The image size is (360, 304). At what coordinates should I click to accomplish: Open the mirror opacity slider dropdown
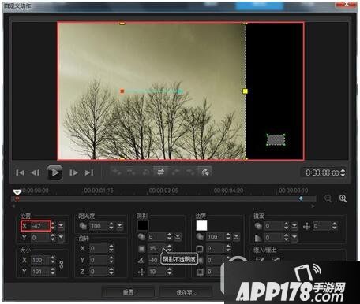coord(294,226)
